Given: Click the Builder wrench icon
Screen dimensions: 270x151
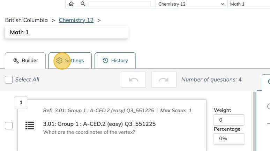Looking at the screenshot, I should [x=16, y=61].
